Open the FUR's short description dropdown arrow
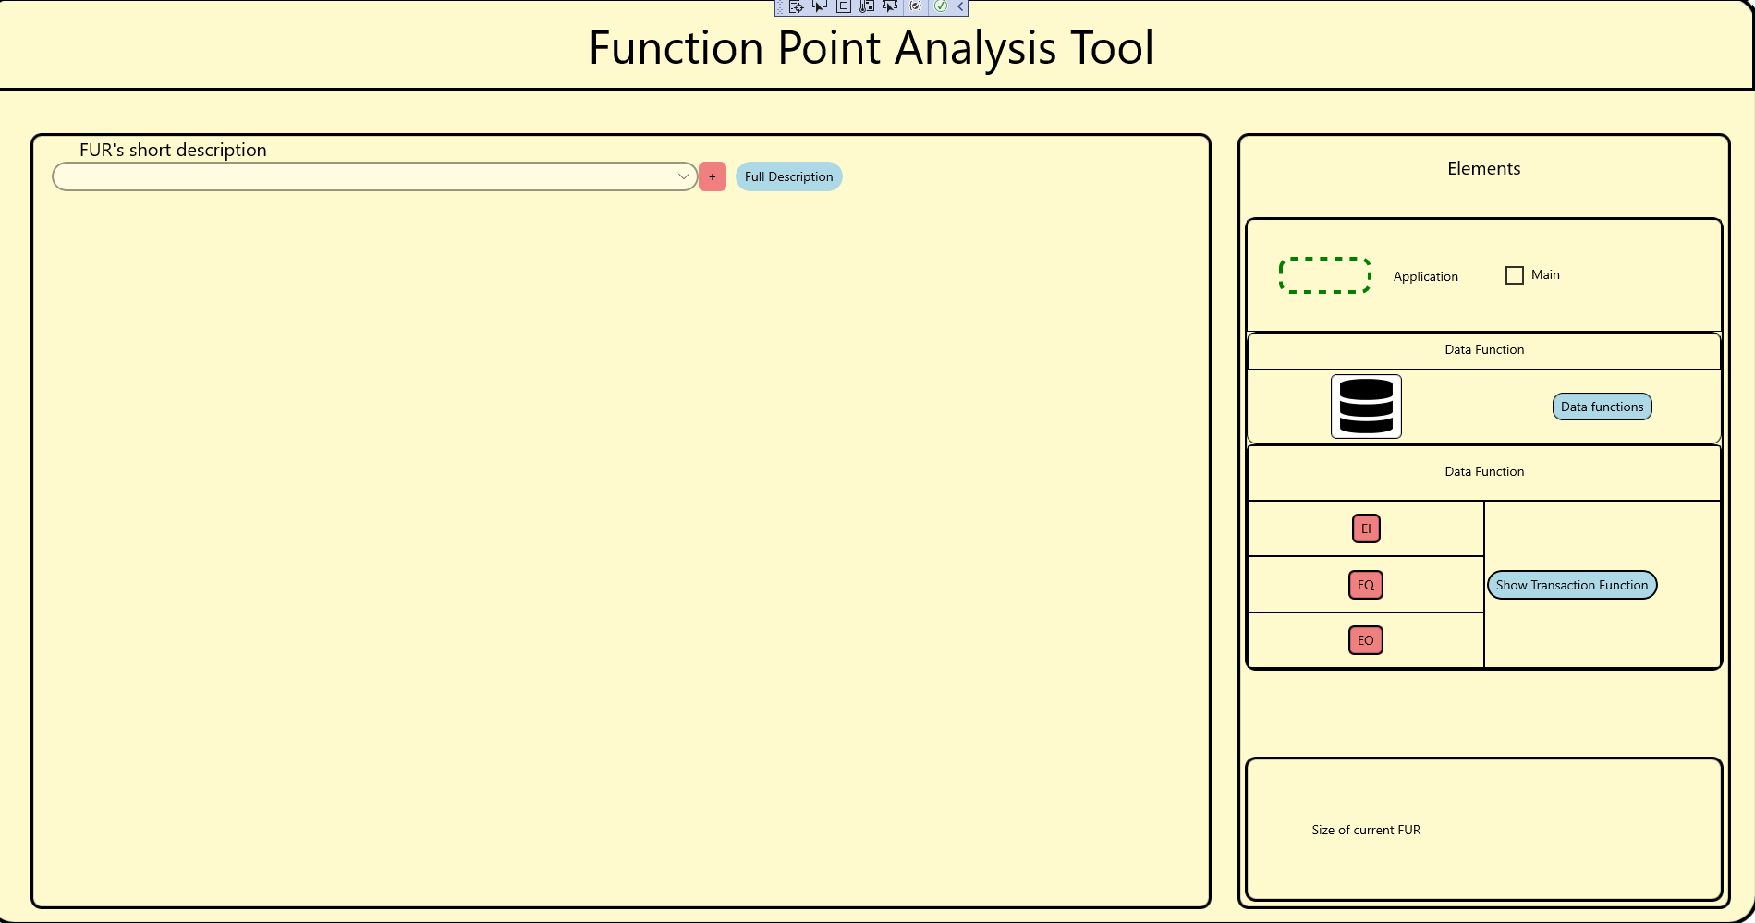 coord(683,176)
